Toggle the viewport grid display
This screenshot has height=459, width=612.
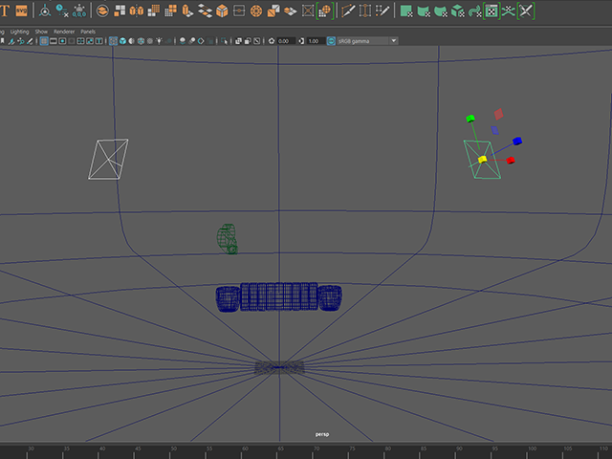44,41
